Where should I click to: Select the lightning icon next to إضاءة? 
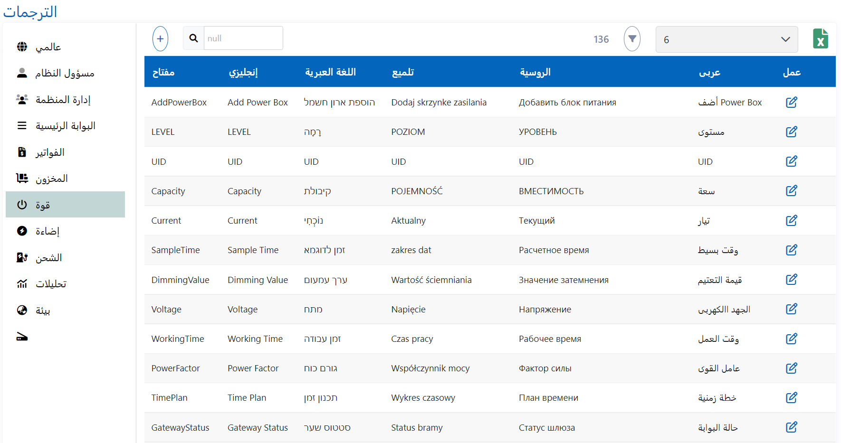tap(22, 231)
